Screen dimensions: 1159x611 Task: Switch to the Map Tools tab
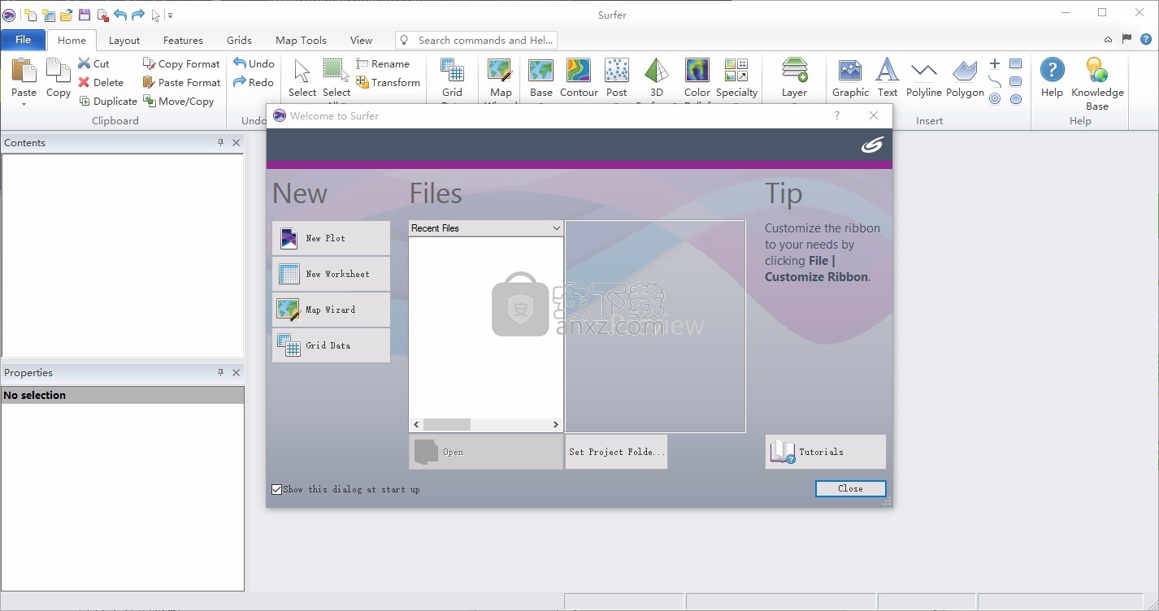301,40
